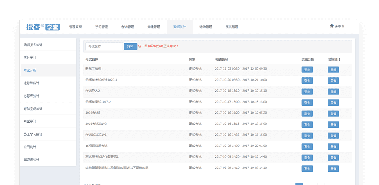Screen dimensions: 379x185
Task: Focus the 考试名称 search field
Action: (x=104, y=47)
